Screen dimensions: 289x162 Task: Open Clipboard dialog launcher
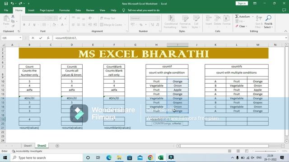click(19, 31)
